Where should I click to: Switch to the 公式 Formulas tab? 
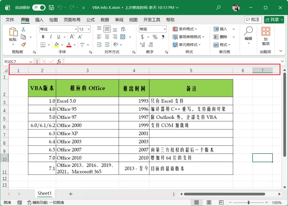coord(91,20)
